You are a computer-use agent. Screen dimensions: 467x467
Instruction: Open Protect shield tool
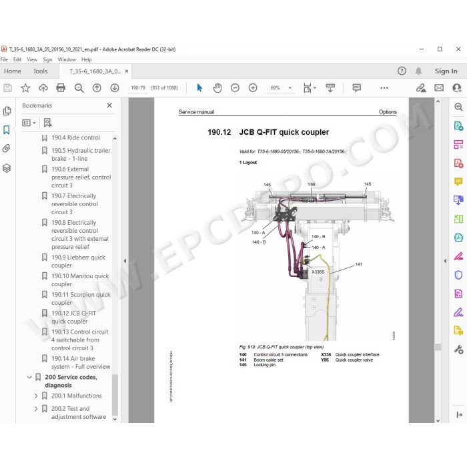[458, 275]
